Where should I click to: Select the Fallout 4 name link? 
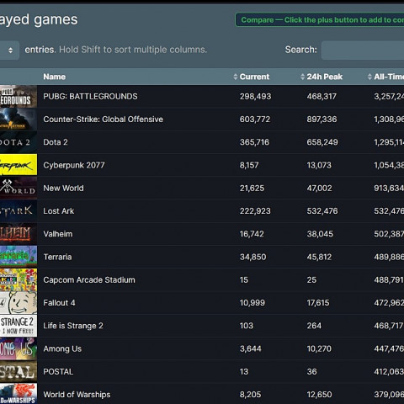pyautogui.click(x=59, y=303)
